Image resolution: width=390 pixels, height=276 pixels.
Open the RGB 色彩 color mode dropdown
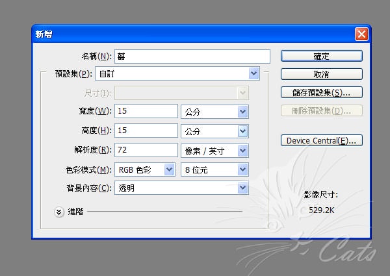click(x=145, y=169)
